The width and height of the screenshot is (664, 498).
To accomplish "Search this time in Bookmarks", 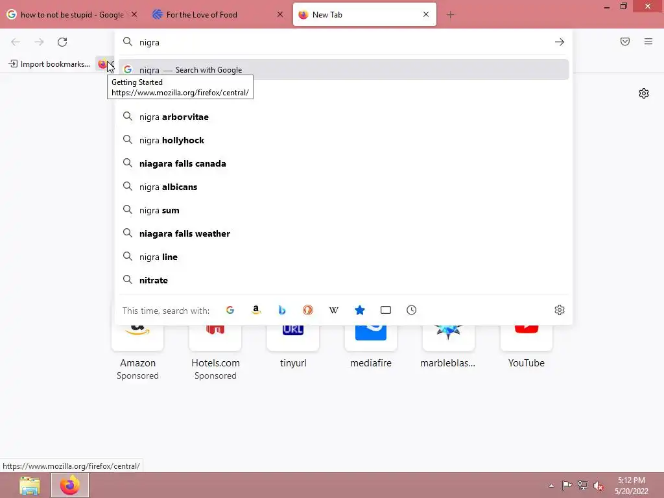I will 359,310.
